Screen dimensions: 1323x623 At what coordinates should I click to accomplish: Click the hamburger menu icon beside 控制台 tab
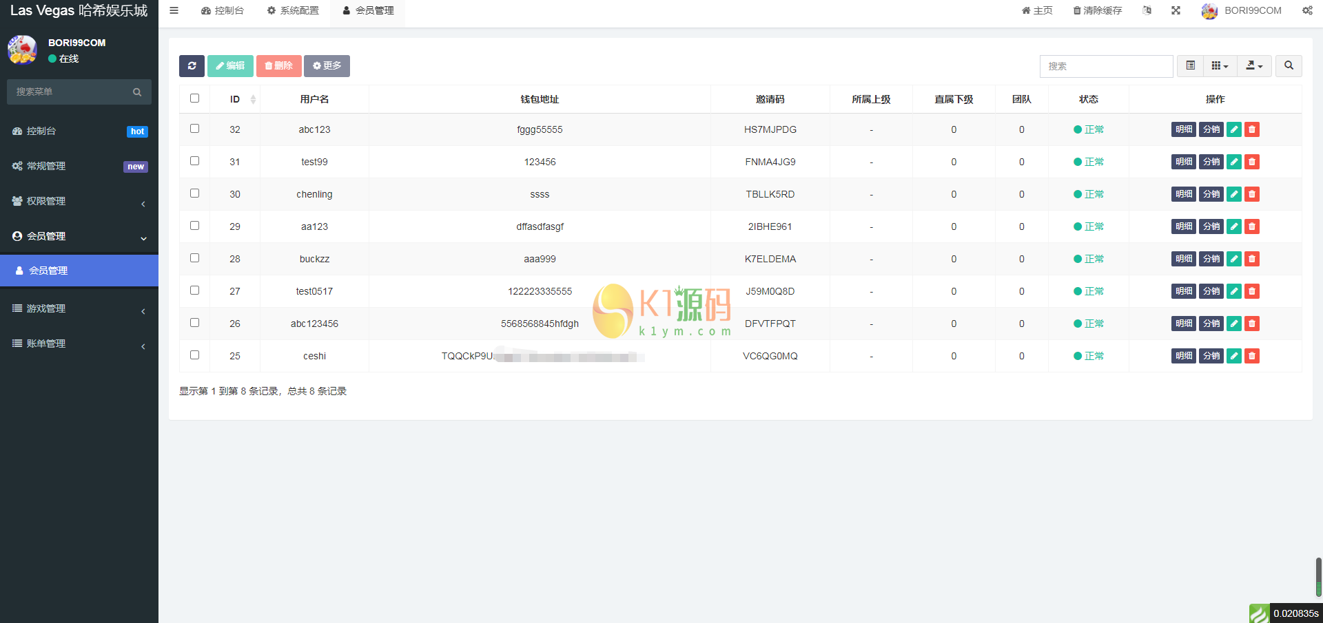[174, 10]
